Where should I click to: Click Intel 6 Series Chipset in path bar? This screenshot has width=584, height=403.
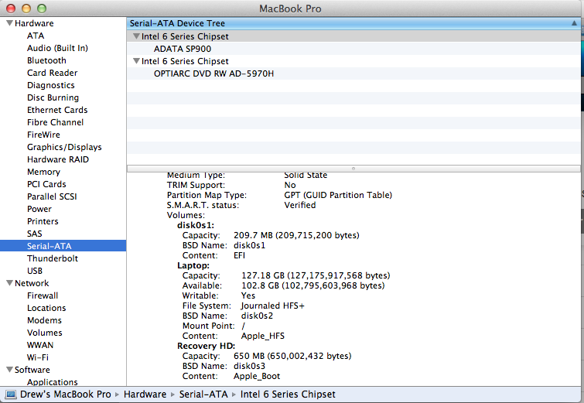pyautogui.click(x=288, y=394)
